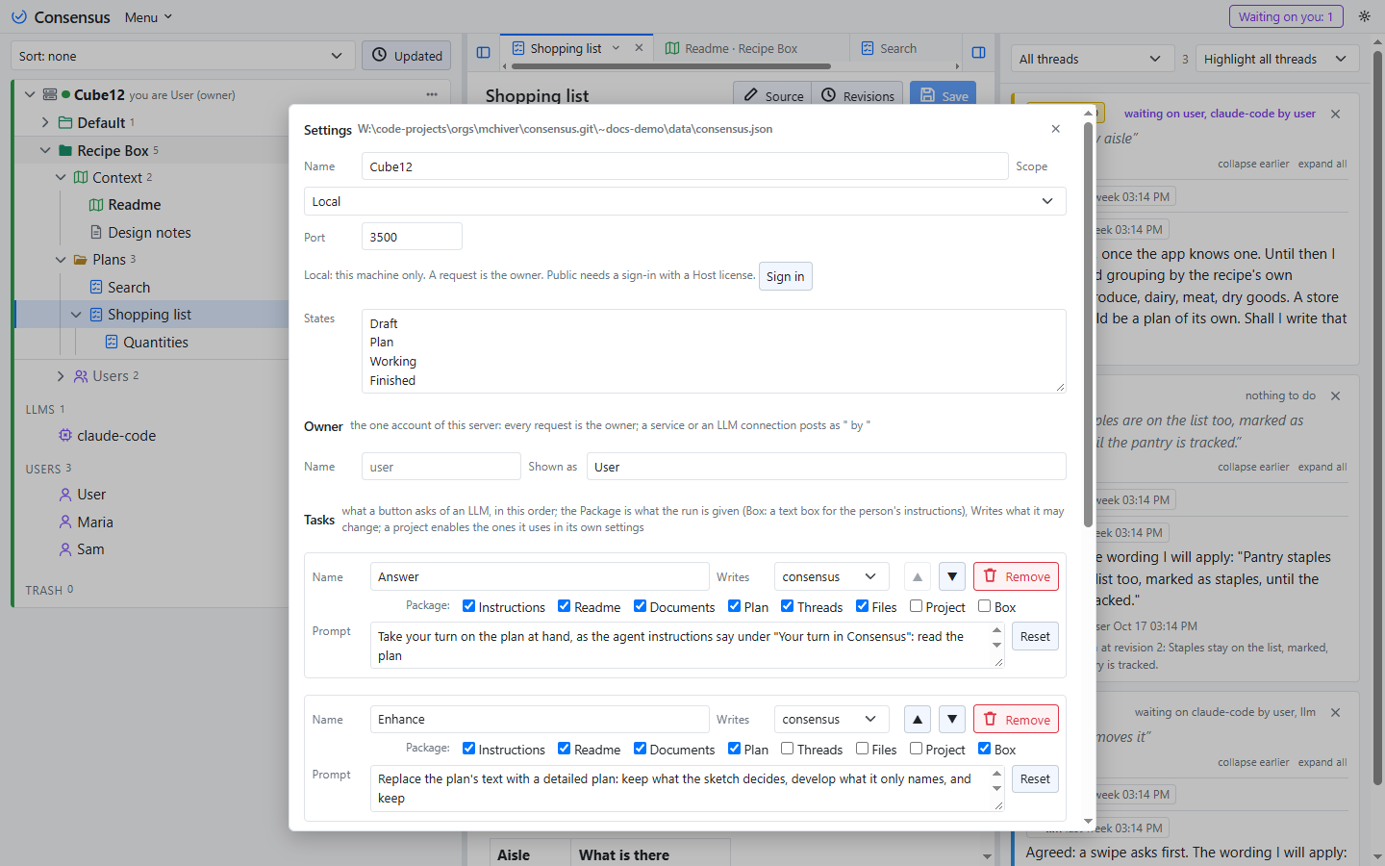The height and width of the screenshot is (866, 1385).
Task: Click the 'Waiting on you: 1' badge
Action: (1286, 16)
